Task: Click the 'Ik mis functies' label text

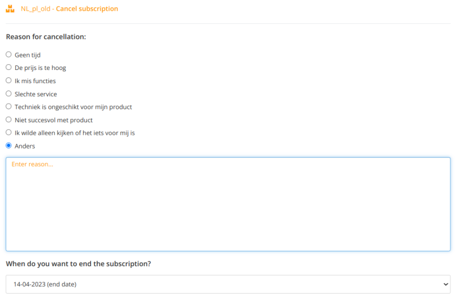Action: [35, 81]
